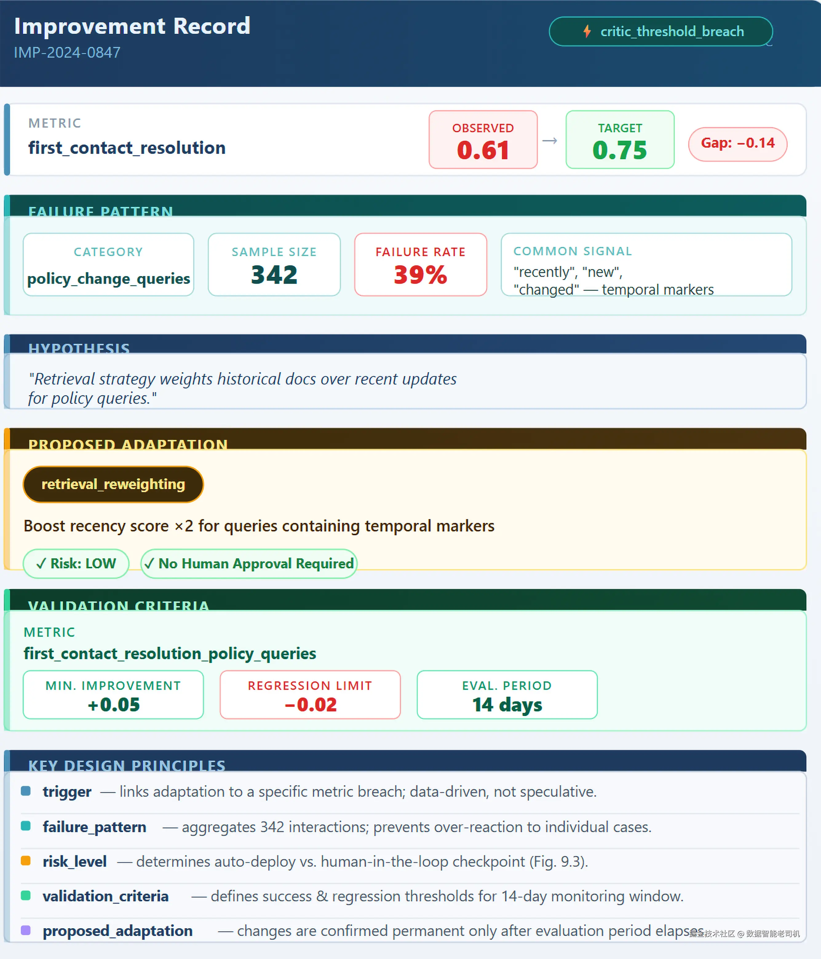Click No Human Approval Required badge

tap(248, 563)
